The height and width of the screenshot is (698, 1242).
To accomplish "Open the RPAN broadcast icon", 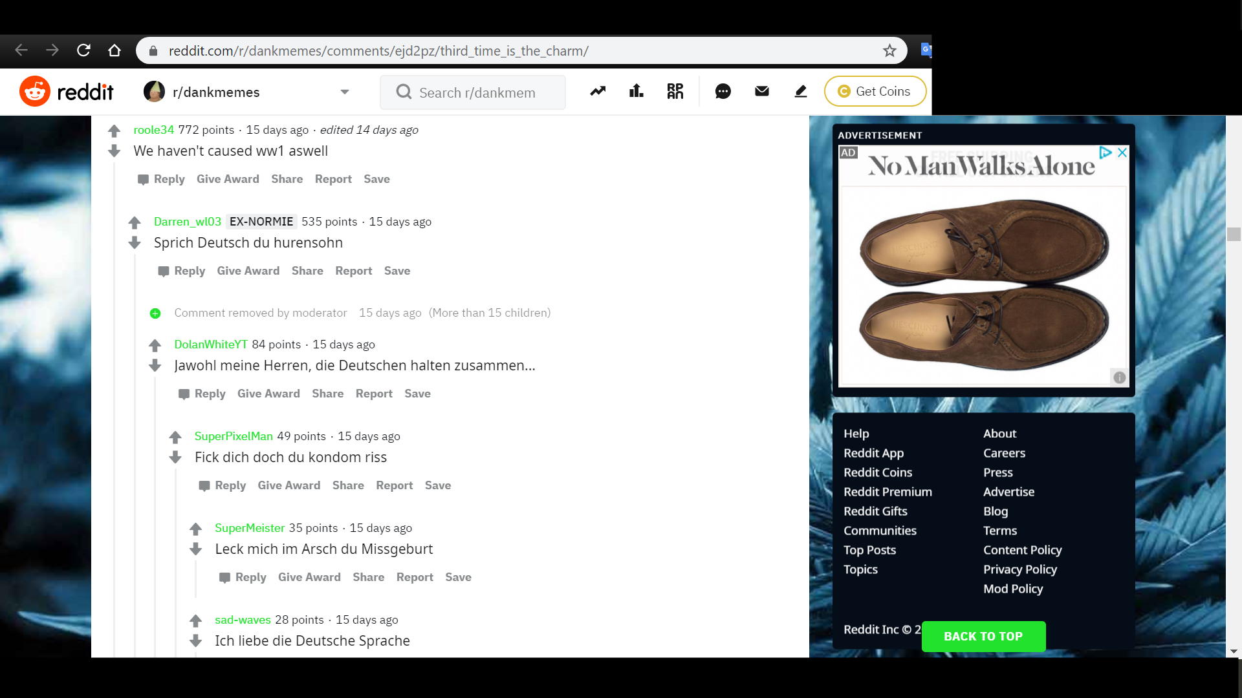I will [675, 91].
